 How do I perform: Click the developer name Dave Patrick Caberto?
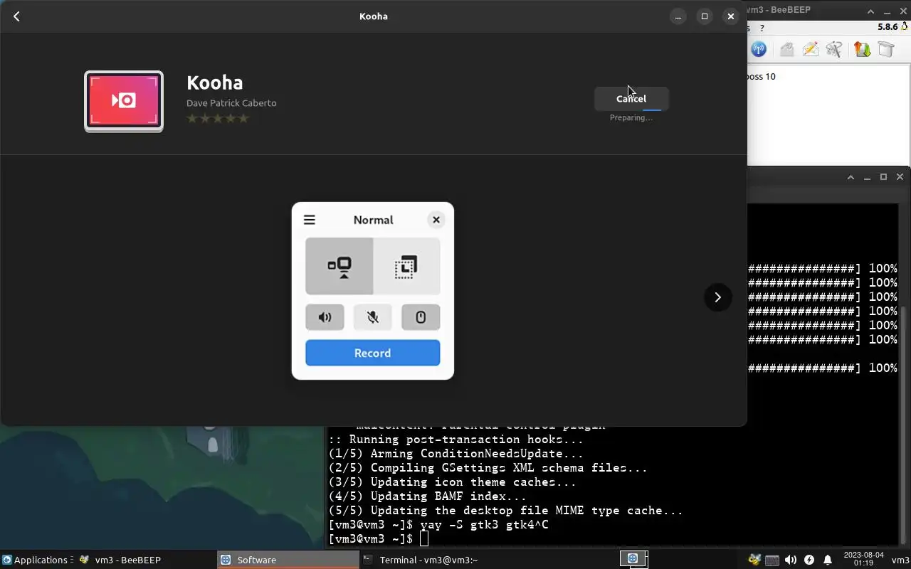pos(231,103)
